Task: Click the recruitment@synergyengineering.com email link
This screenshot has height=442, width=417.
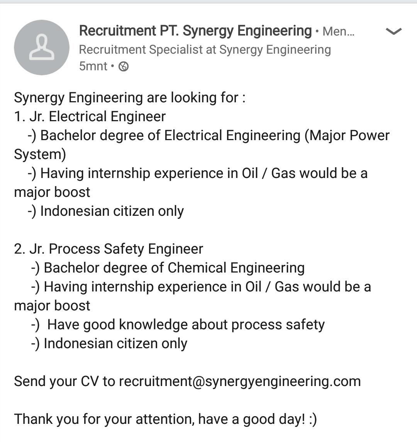Action: (x=239, y=381)
